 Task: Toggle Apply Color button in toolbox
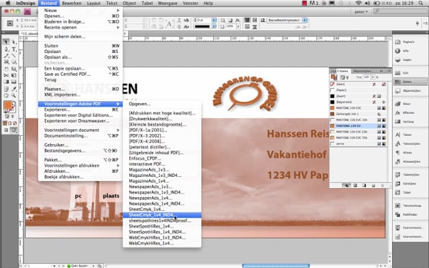(x=5, y=123)
